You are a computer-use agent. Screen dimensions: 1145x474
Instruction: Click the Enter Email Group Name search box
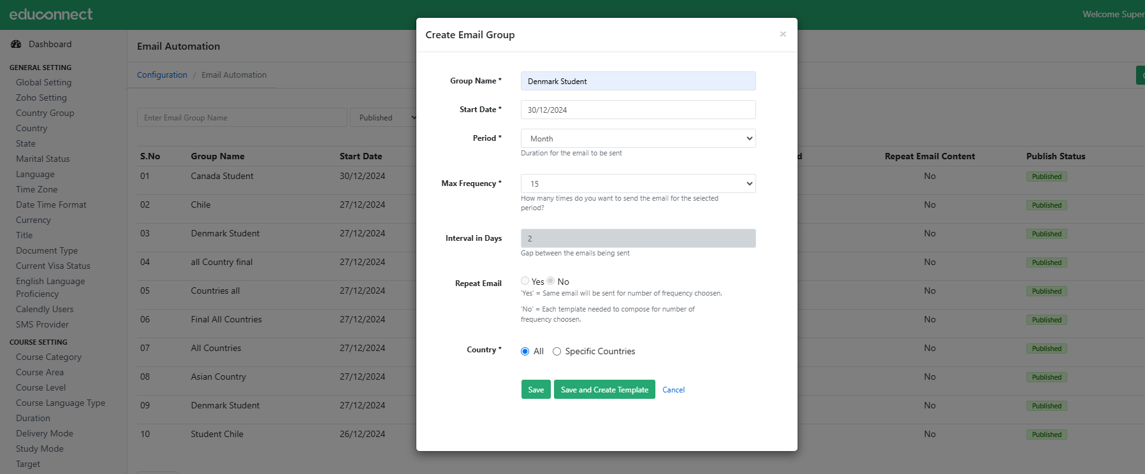click(242, 118)
